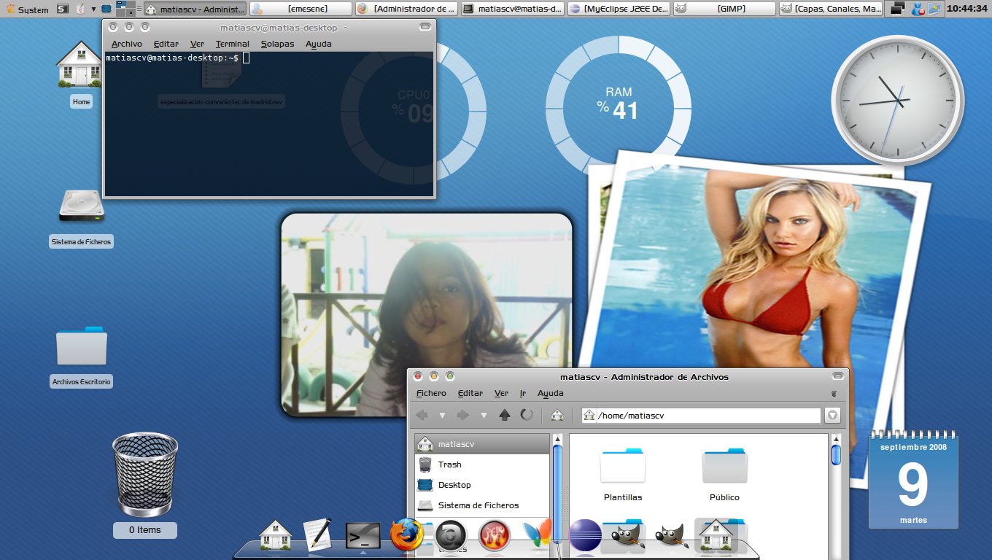Screen dimensions: 992x560
Task: Switch to '[Capas, Canales, Ma...' taskbar window
Action: 830,9
